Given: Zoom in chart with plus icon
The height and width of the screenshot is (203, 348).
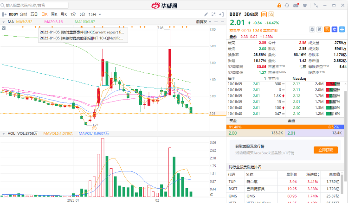Looking at the screenshot, I should click(x=216, y=22).
